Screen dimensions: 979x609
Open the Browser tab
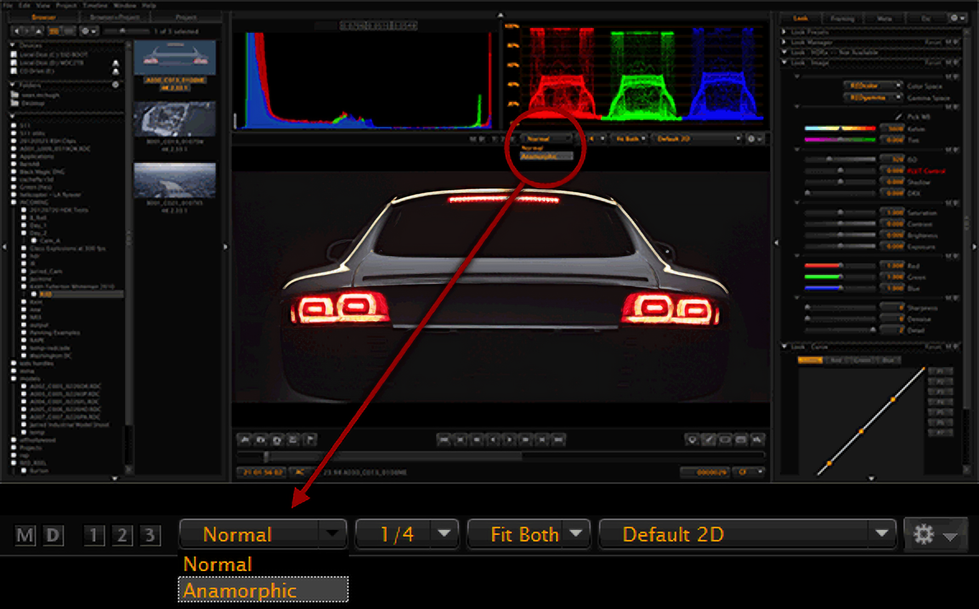[43, 18]
